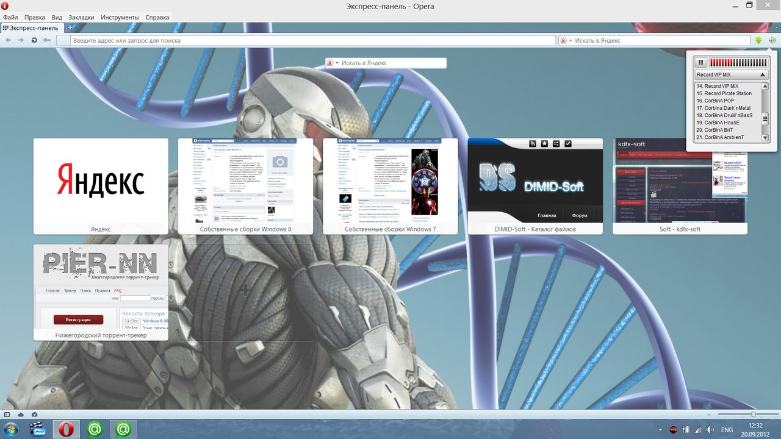
Task: Adjust the radio volume level bar
Action: (738, 62)
